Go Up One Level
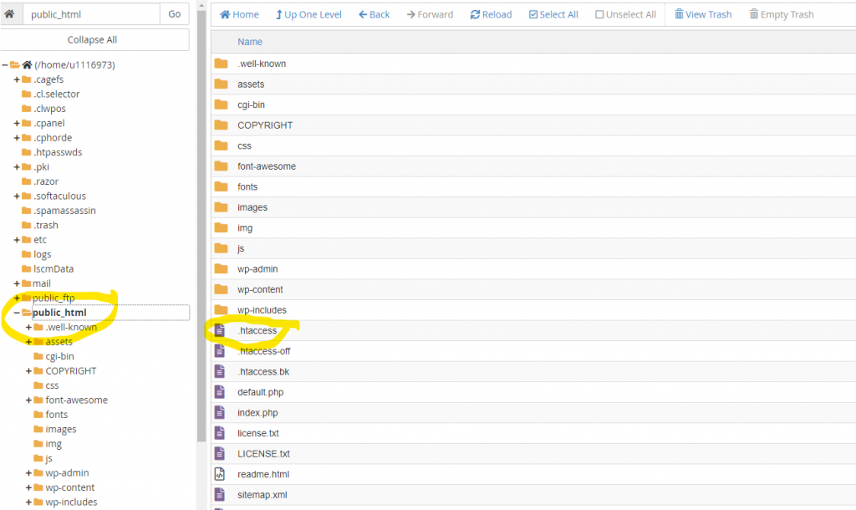This screenshot has height=510, width=856. [x=308, y=14]
